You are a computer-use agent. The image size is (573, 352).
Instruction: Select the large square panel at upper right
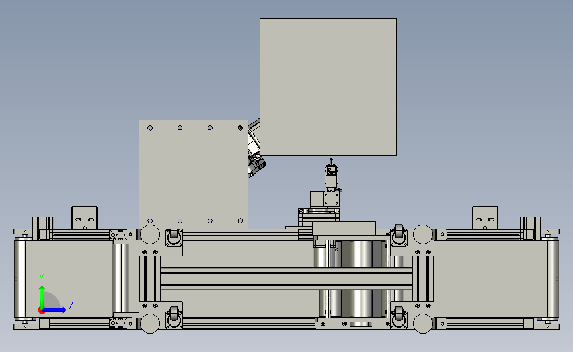[328, 87]
